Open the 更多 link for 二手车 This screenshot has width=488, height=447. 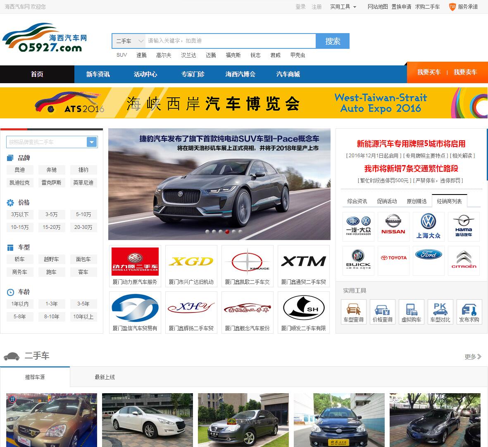point(473,357)
